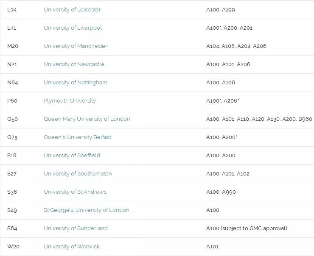Open the University of Leicester link
The width and height of the screenshot is (314, 256).
point(72,10)
